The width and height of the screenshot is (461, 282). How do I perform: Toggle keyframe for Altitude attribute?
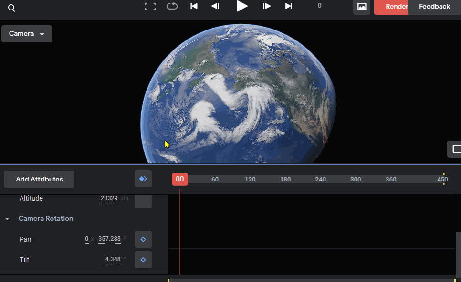143,201
